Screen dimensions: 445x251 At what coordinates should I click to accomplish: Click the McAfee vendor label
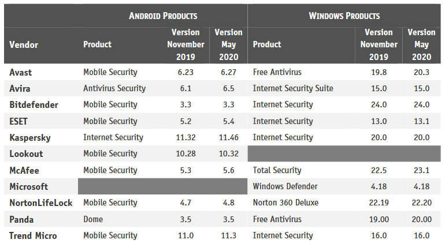pos(24,170)
